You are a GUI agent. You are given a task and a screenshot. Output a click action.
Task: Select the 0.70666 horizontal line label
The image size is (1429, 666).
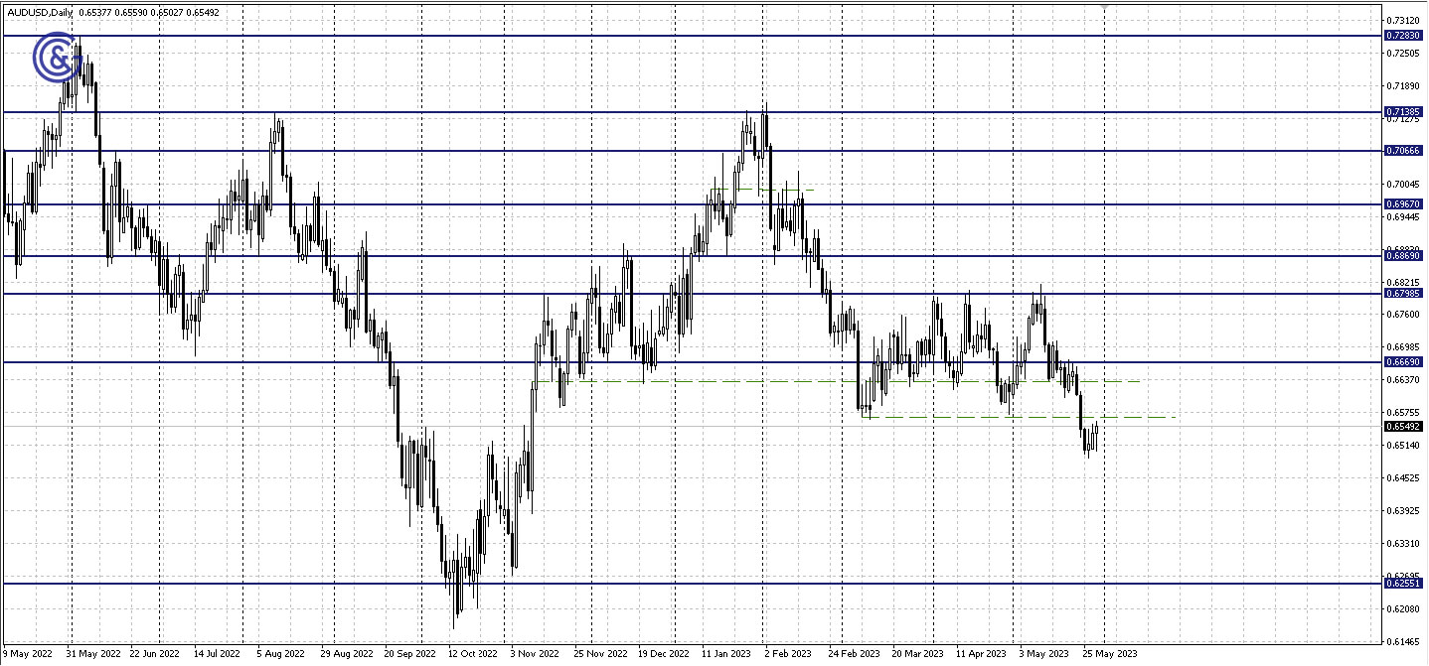pos(1405,151)
